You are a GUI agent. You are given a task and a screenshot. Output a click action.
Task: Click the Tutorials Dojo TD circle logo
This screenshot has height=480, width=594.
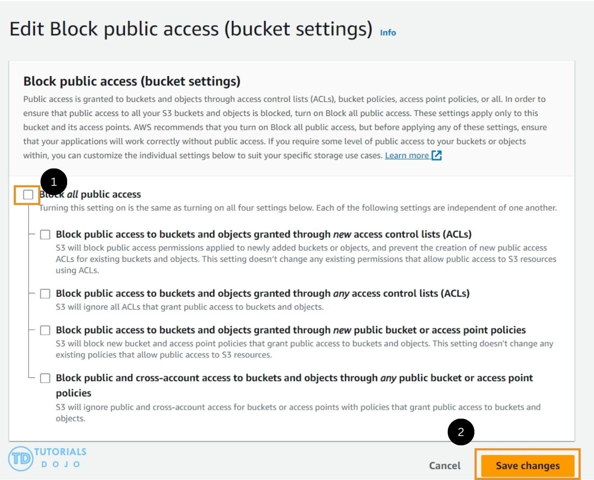(20, 458)
